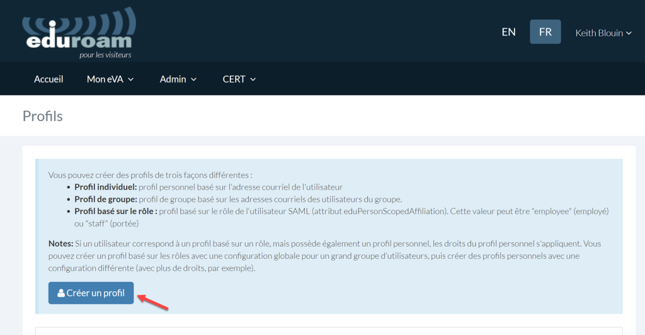This screenshot has width=645, height=335.
Task: Select the Admin menu label
Action: [x=173, y=79]
